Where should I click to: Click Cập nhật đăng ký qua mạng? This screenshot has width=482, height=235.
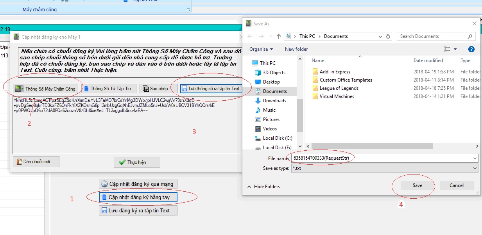click(x=137, y=184)
